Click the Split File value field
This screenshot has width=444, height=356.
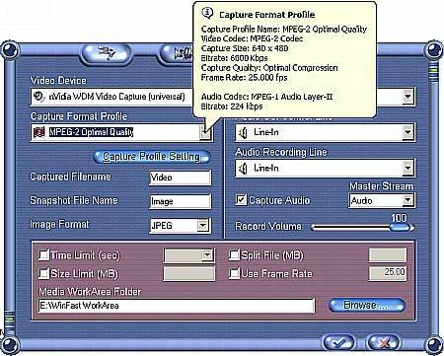pos(388,255)
